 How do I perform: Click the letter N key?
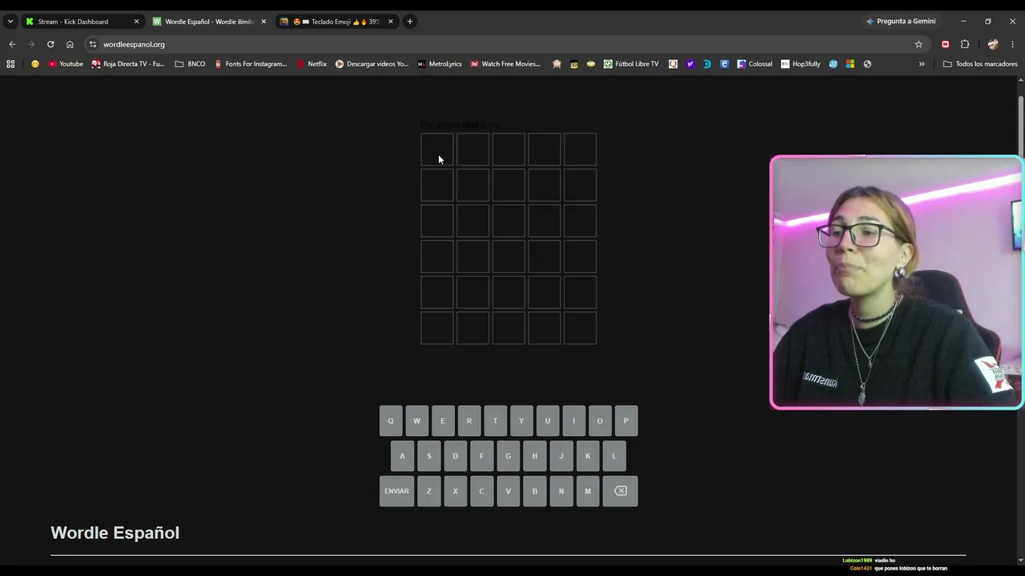tap(561, 491)
